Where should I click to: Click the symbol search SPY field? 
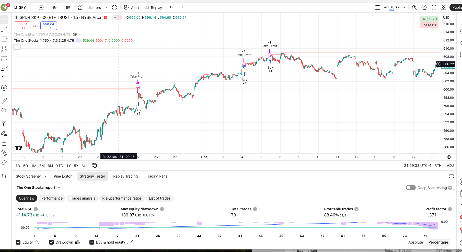[x=20, y=7]
